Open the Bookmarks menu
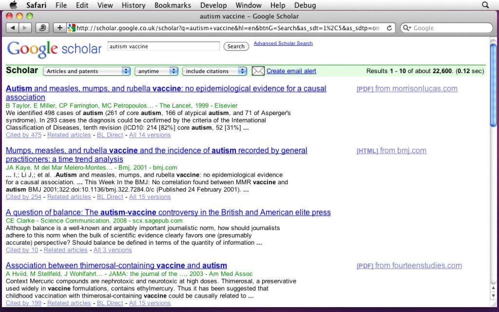 pyautogui.click(x=173, y=5)
